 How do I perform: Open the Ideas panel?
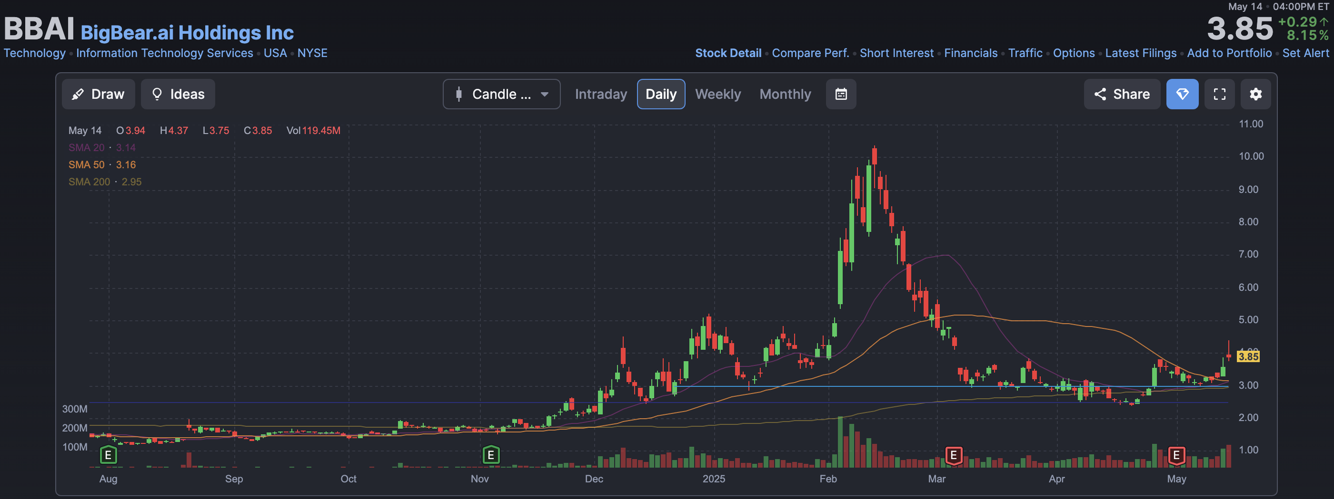[178, 94]
